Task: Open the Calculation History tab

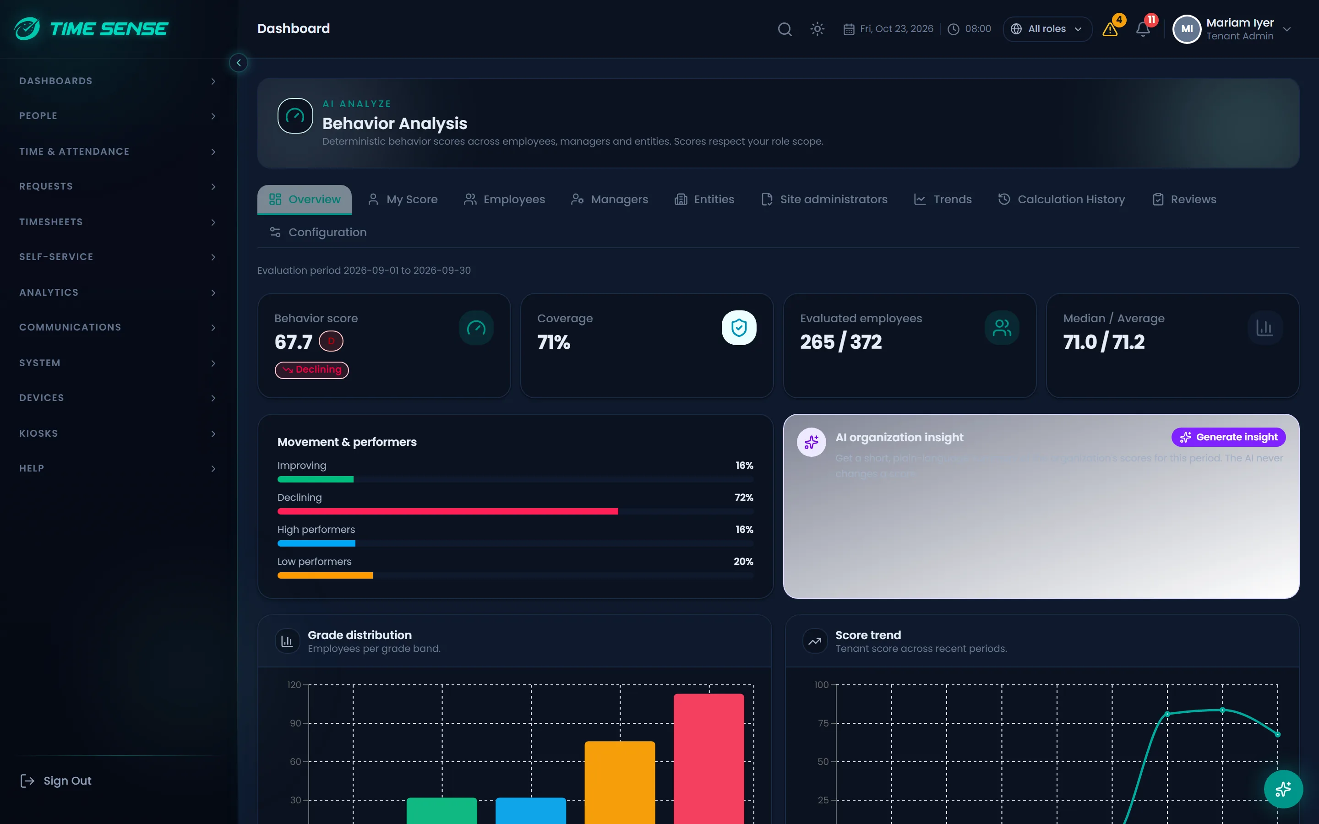Action: pyautogui.click(x=1061, y=200)
